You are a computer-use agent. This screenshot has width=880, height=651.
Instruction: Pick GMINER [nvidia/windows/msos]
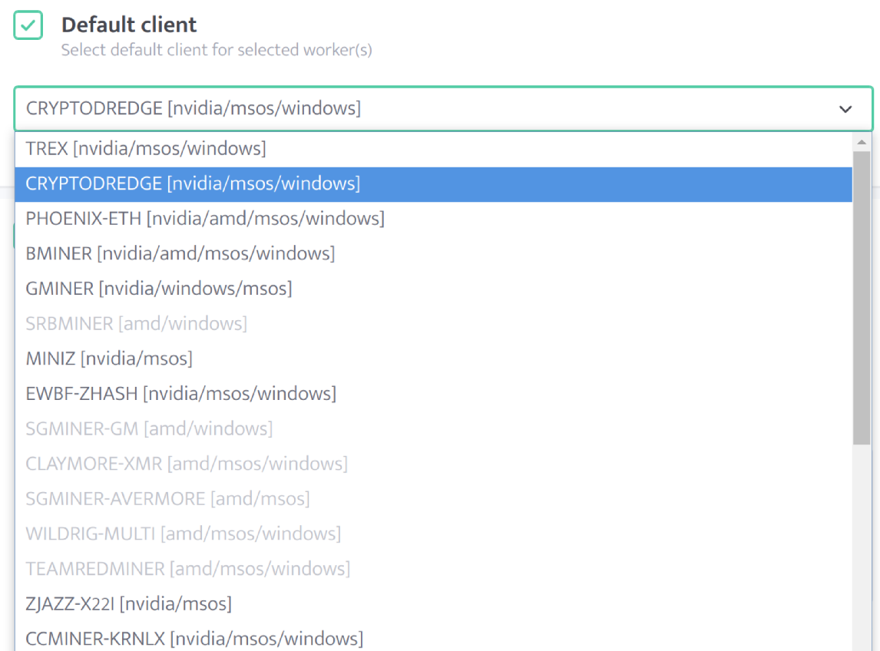(433, 289)
